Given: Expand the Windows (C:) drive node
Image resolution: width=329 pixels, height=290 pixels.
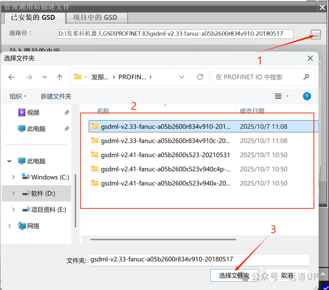Looking at the screenshot, I should click(13, 177).
